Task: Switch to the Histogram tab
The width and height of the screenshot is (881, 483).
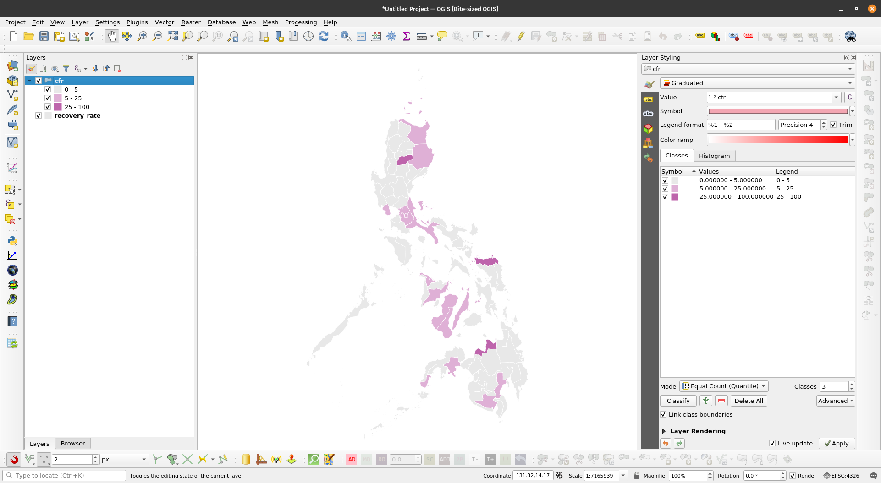Action: tap(714, 156)
